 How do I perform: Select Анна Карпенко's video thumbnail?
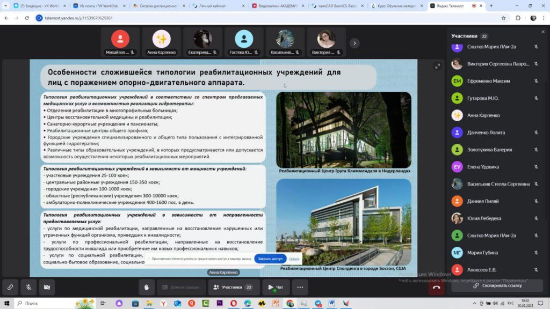pos(162,42)
